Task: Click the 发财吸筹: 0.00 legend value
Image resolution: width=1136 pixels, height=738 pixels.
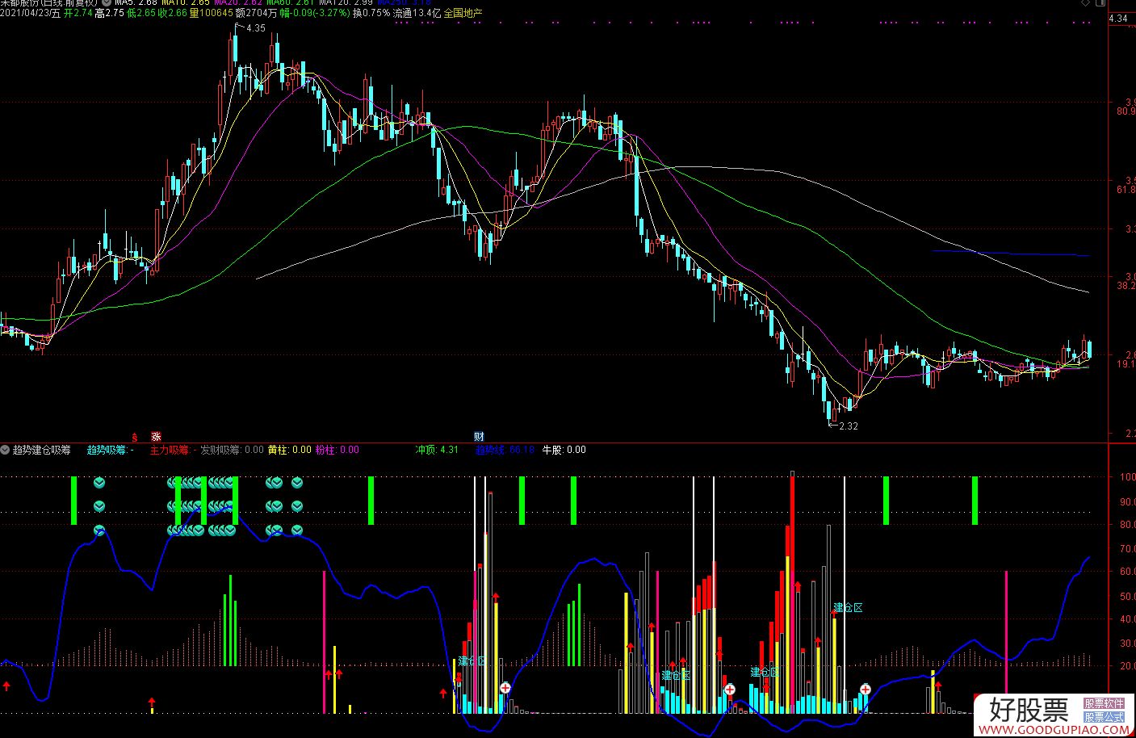Action: coord(232,450)
